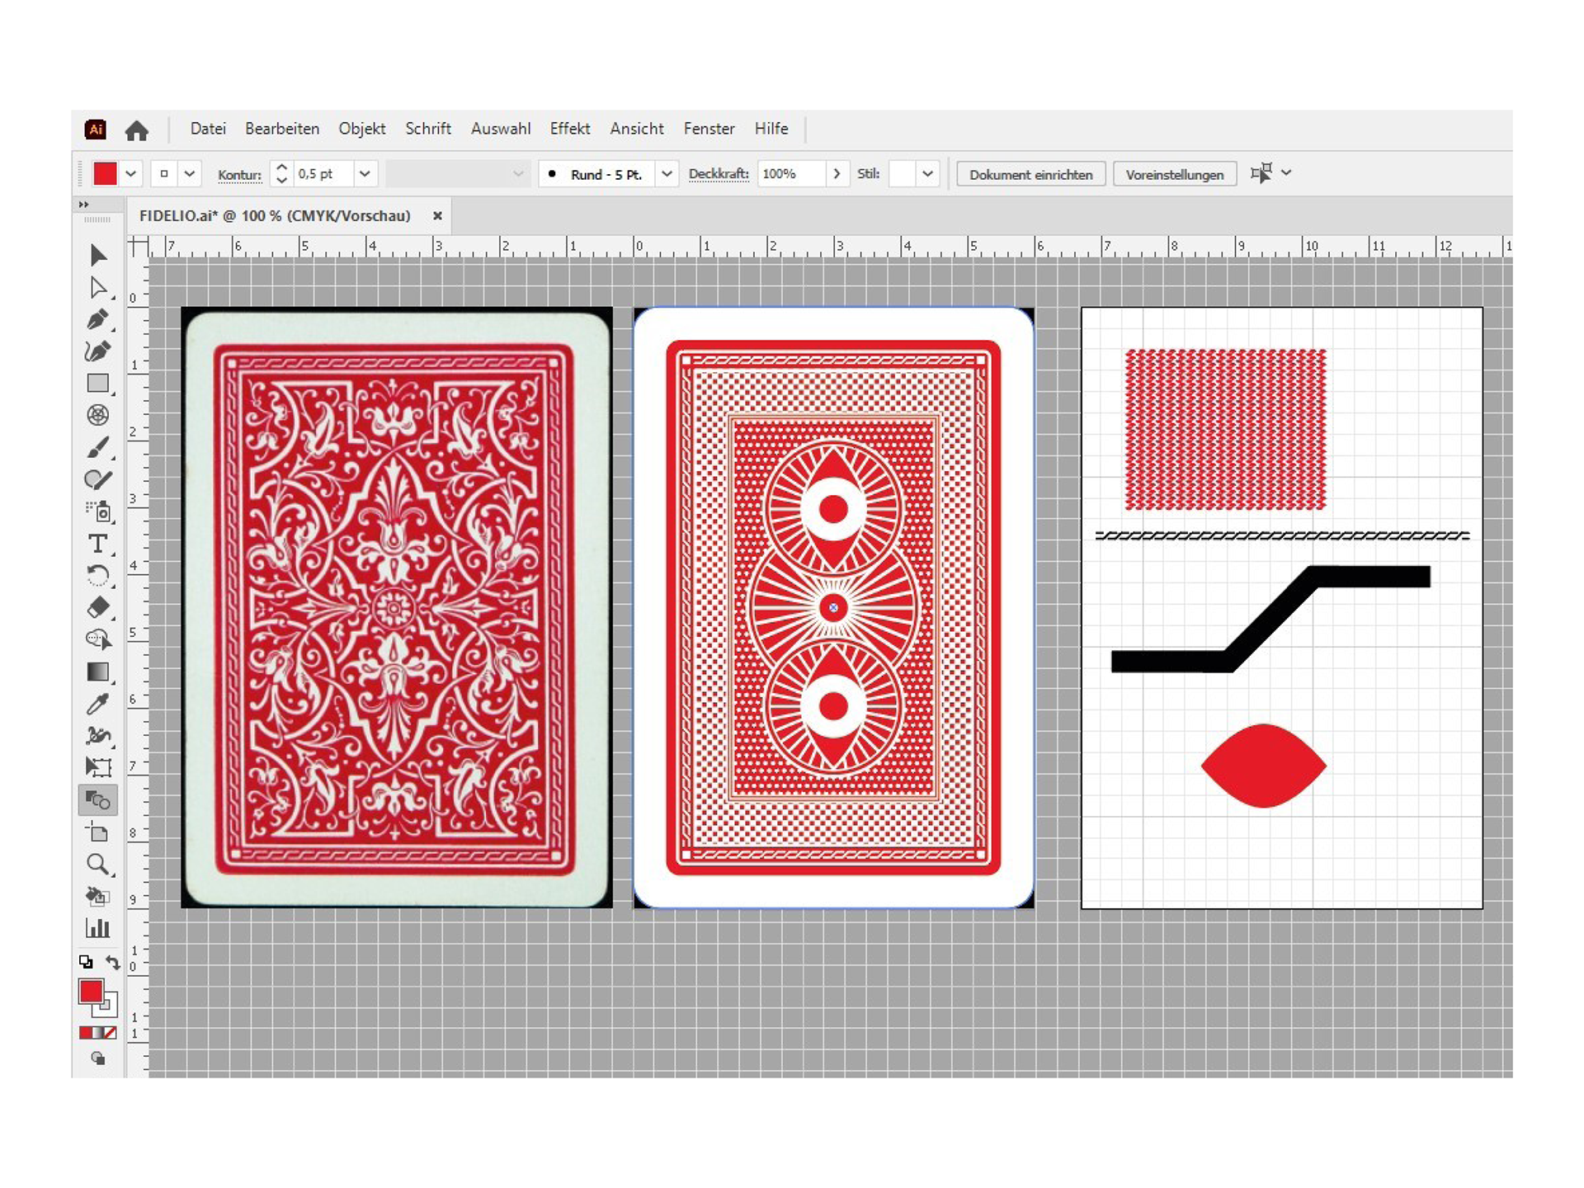Image resolution: width=1584 pixels, height=1188 pixels.
Task: Select the Free Transform tool
Action: click(98, 767)
